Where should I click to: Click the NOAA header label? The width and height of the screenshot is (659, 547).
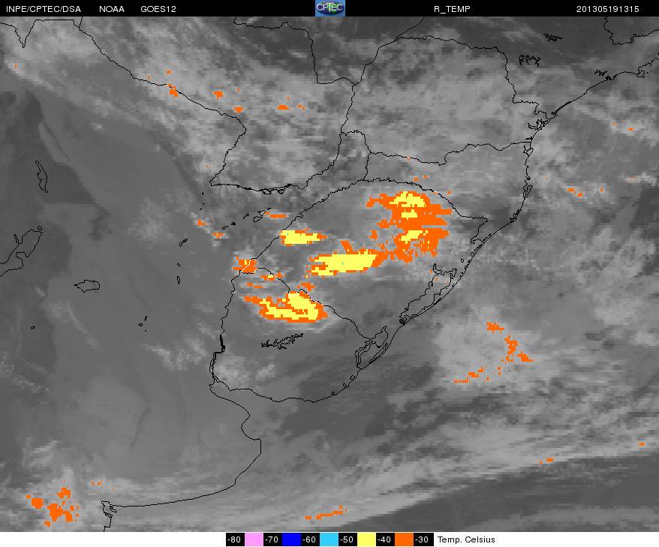tap(112, 9)
